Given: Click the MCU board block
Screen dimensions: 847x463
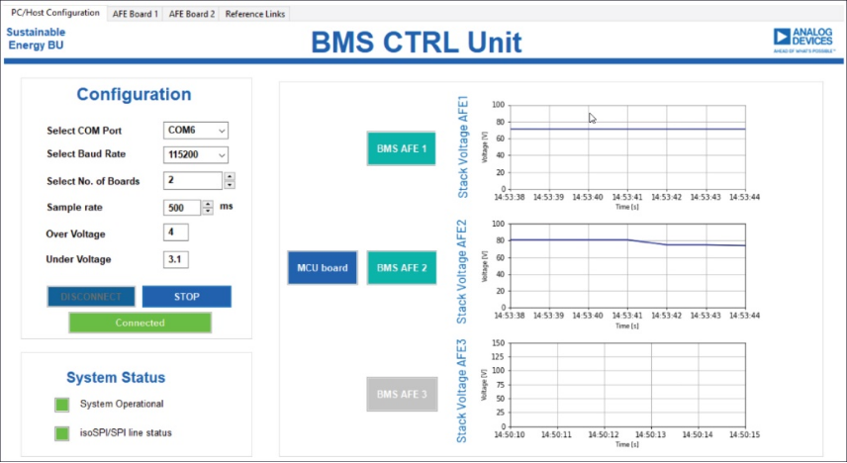Looking at the screenshot, I should pyautogui.click(x=322, y=268).
